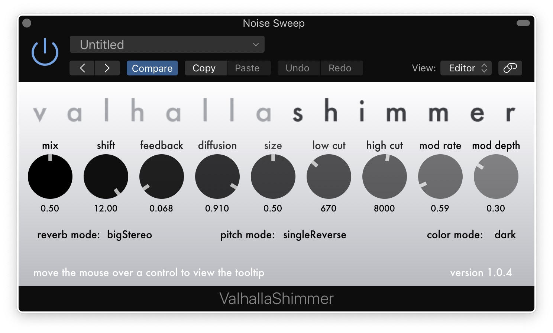
Task: Click the "pitch mode:" label
Action: tap(248, 235)
